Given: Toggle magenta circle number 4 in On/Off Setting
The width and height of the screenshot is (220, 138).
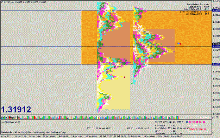Looking at the screenshot, I should point(197,122).
